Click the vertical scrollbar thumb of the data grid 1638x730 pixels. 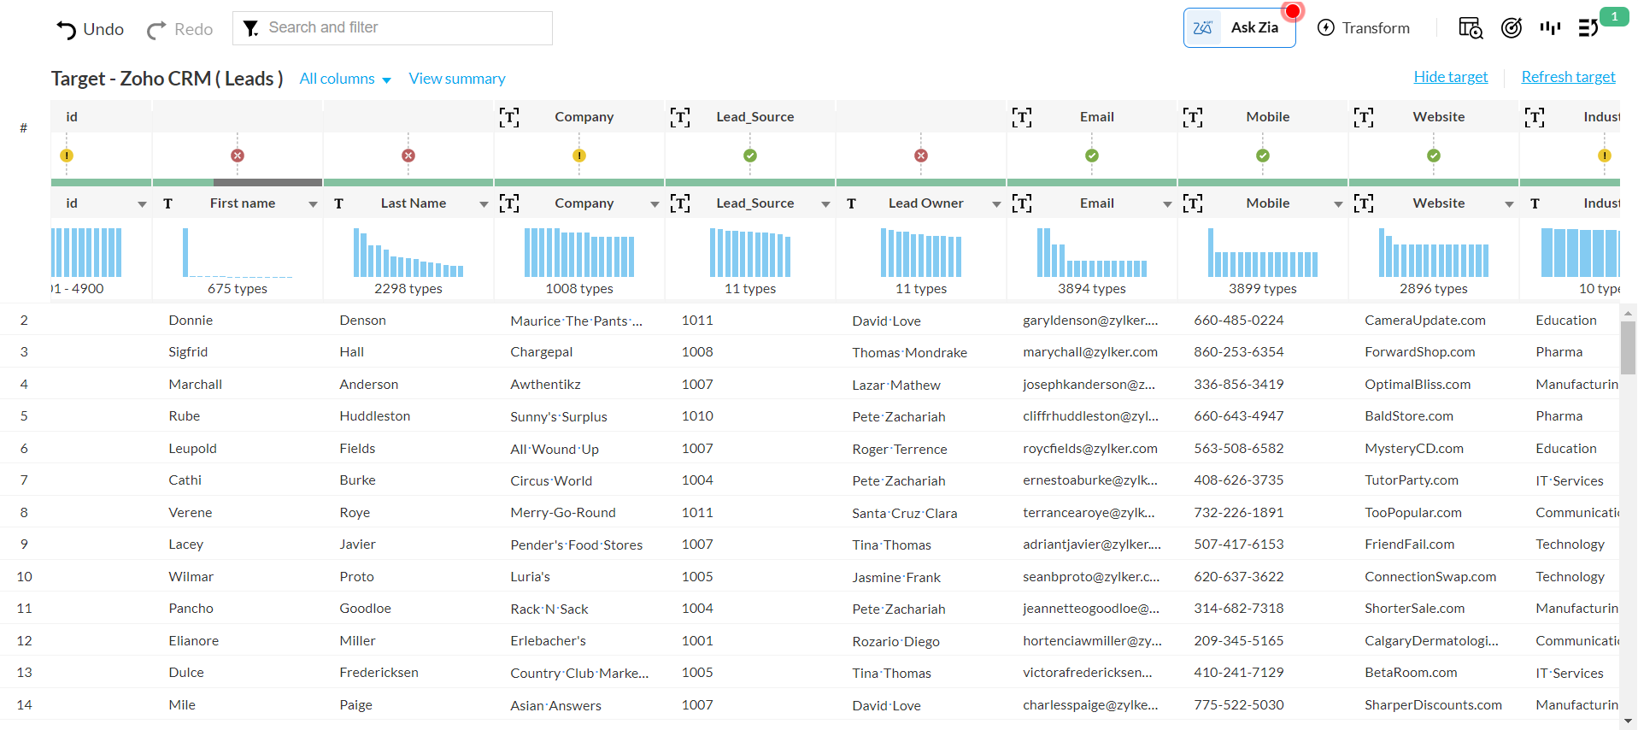[x=1628, y=347]
